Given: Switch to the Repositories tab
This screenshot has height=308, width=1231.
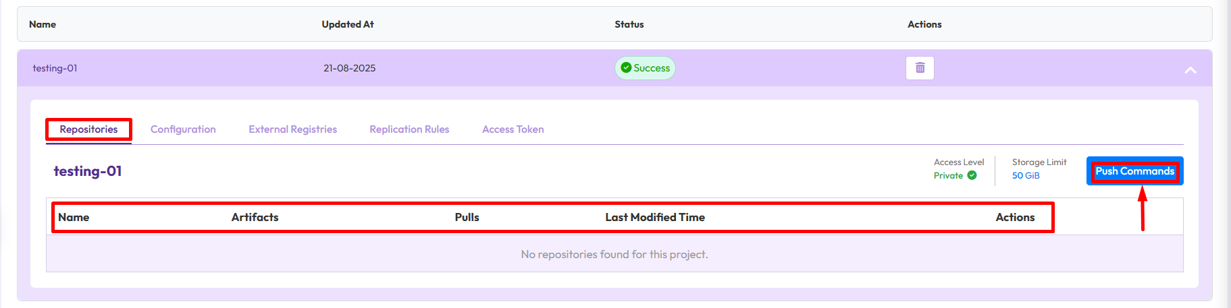Looking at the screenshot, I should 88,129.
